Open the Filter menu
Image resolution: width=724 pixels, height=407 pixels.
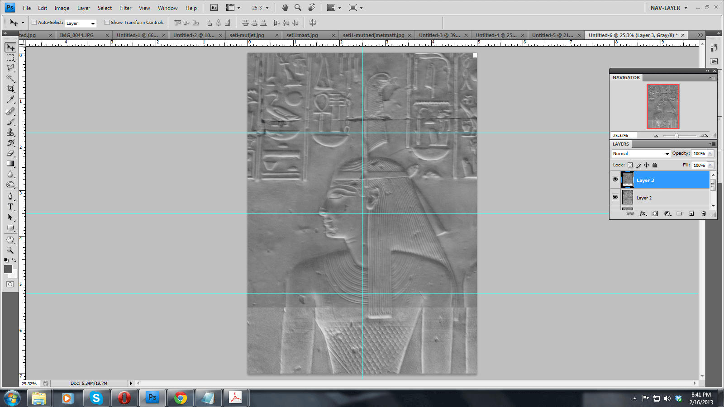[x=125, y=8]
